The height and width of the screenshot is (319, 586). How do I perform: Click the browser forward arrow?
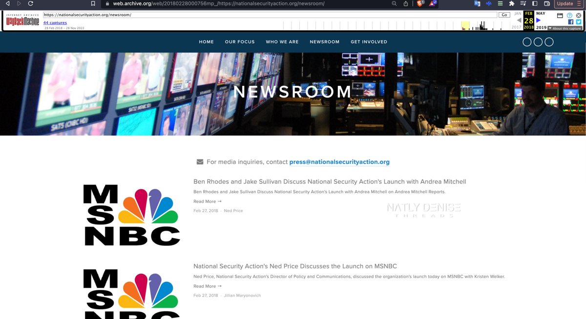click(19, 3)
